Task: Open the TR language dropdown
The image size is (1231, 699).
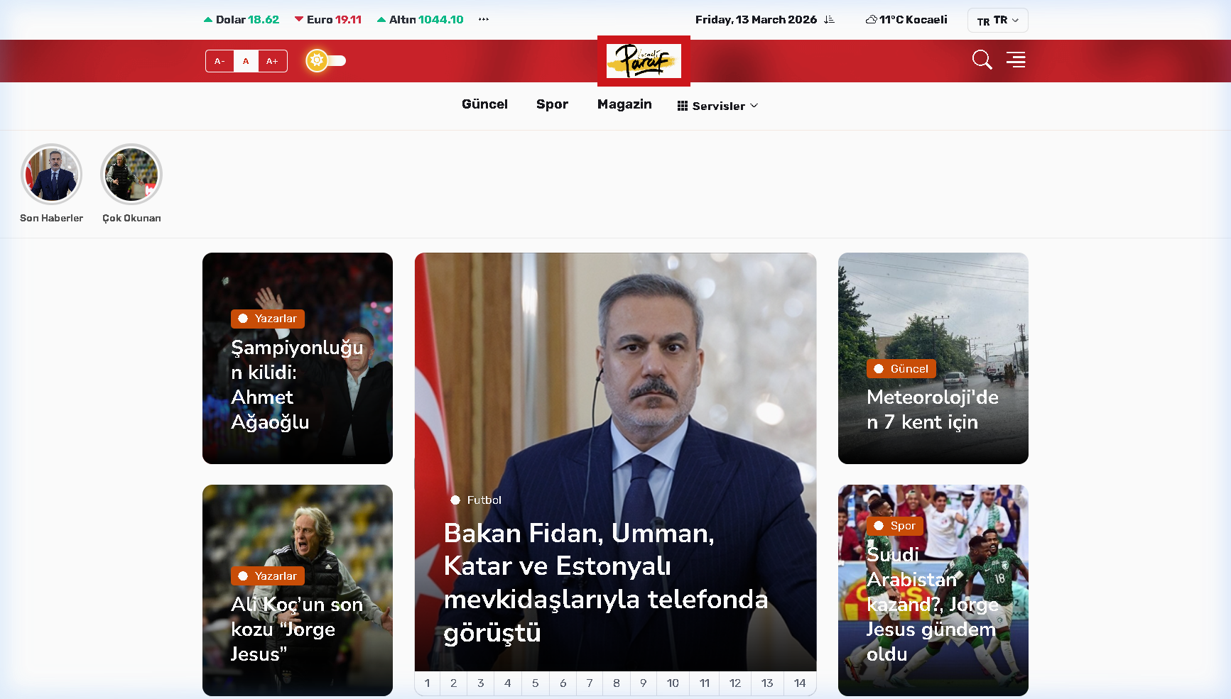Action: 997,20
